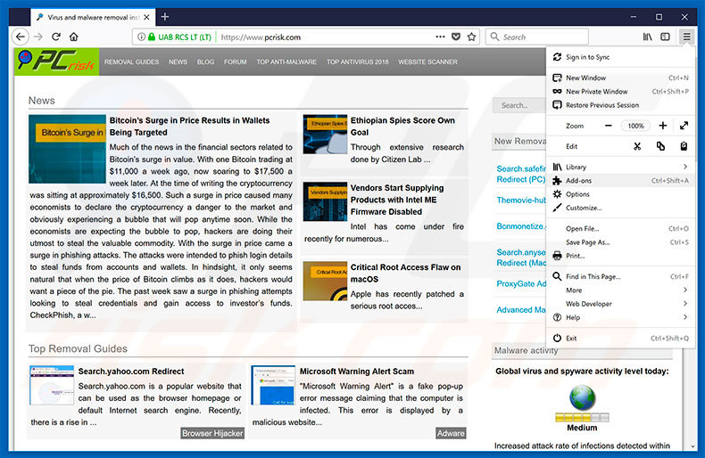Click the Copy icon in Edit row
The width and height of the screenshot is (705, 458).
[660, 146]
